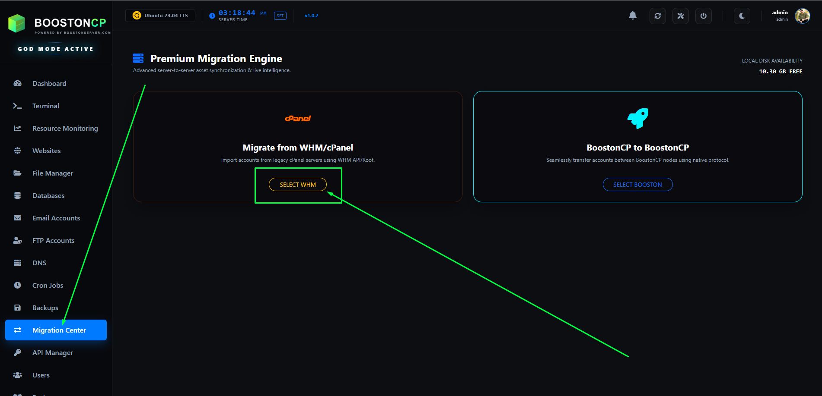
Task: Toggle dark mode with the moon icon
Action: coord(742,16)
